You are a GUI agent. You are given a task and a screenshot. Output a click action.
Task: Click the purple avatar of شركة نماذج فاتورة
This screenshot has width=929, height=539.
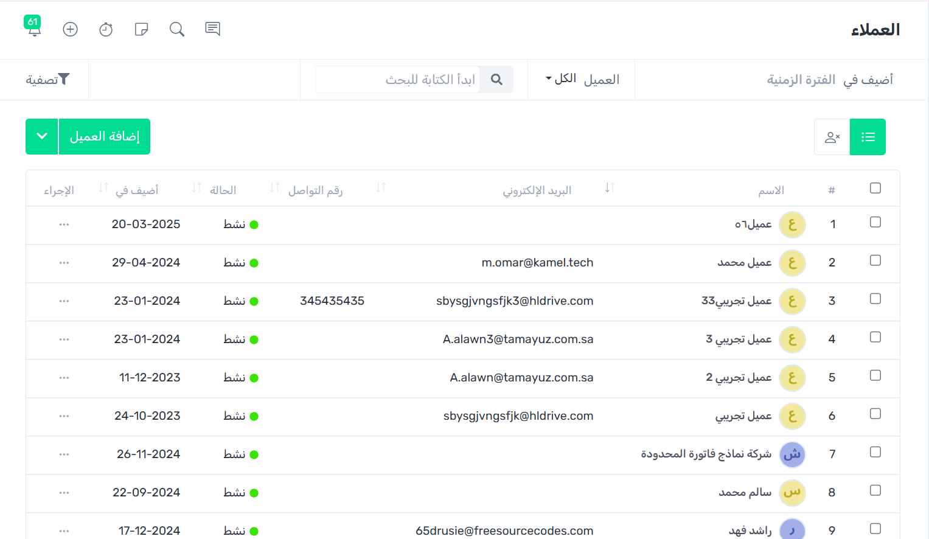tap(792, 454)
